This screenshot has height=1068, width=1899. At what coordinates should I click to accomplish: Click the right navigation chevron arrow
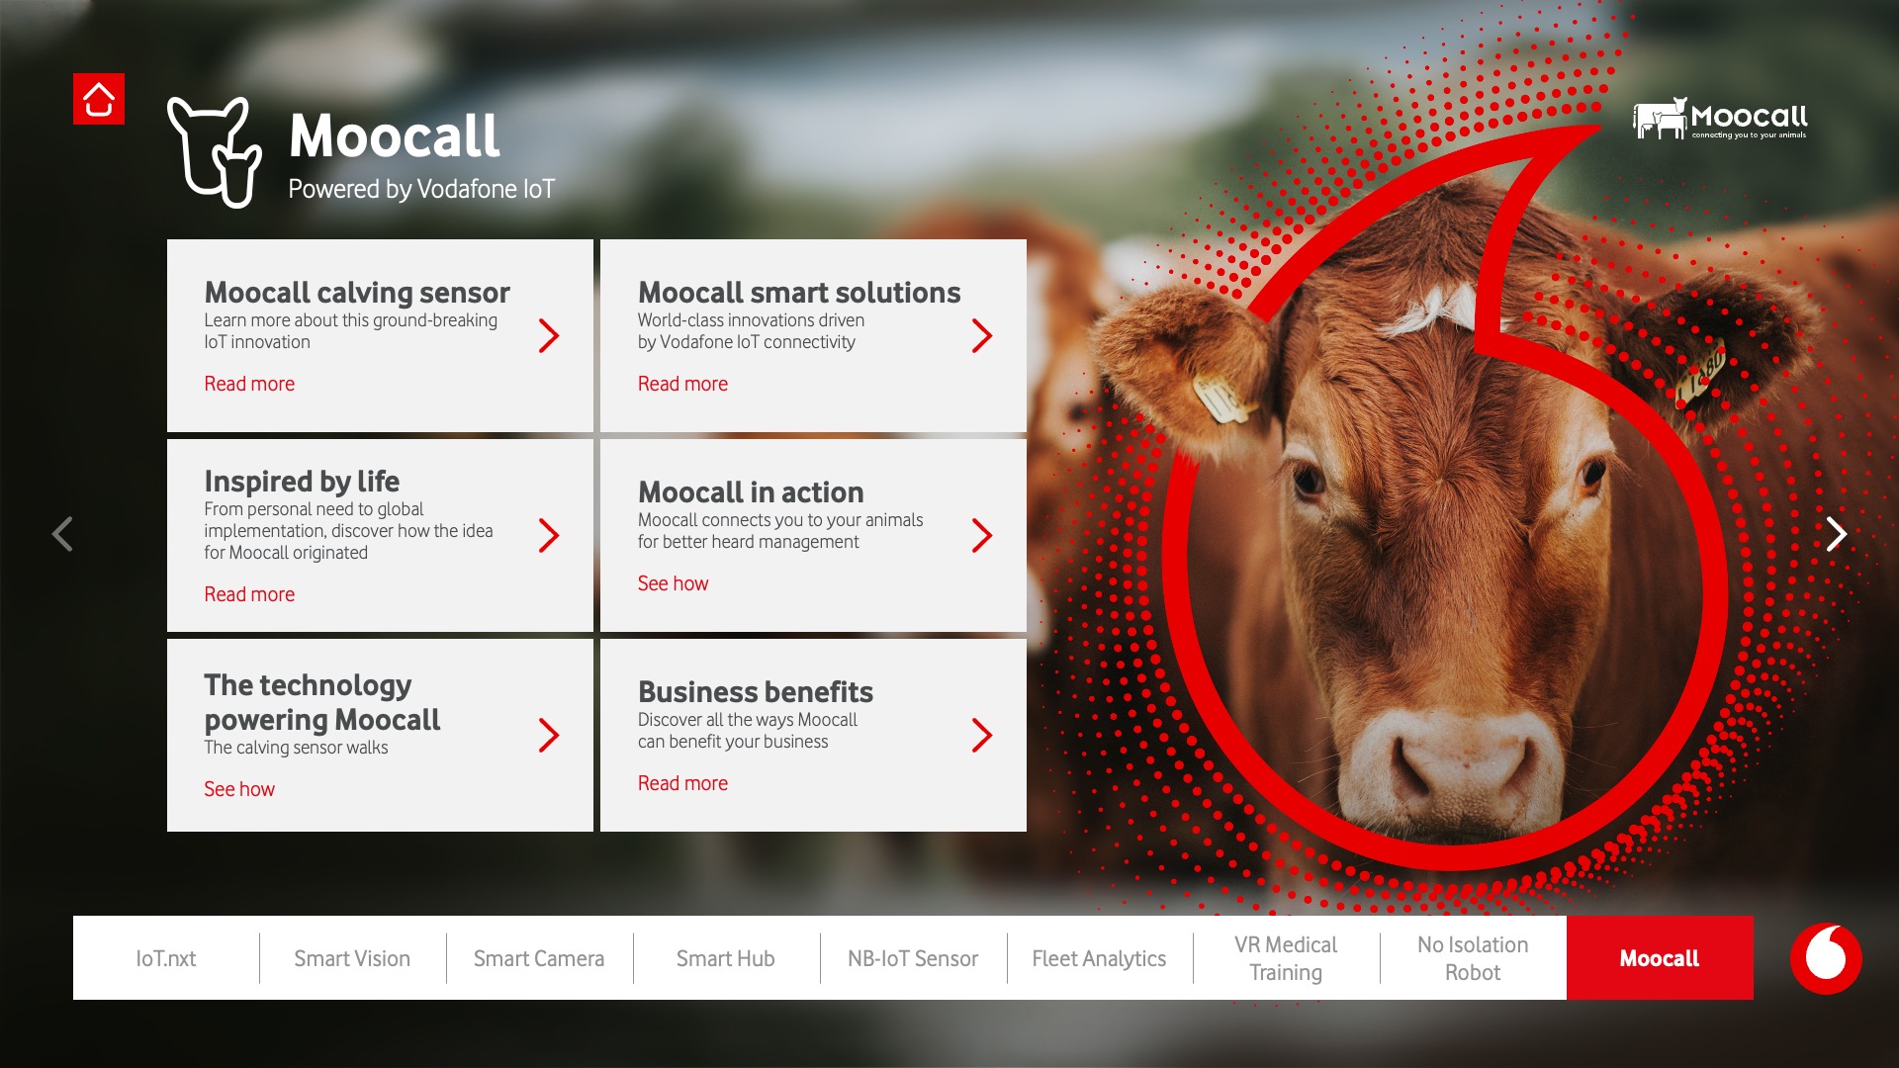pos(1839,533)
